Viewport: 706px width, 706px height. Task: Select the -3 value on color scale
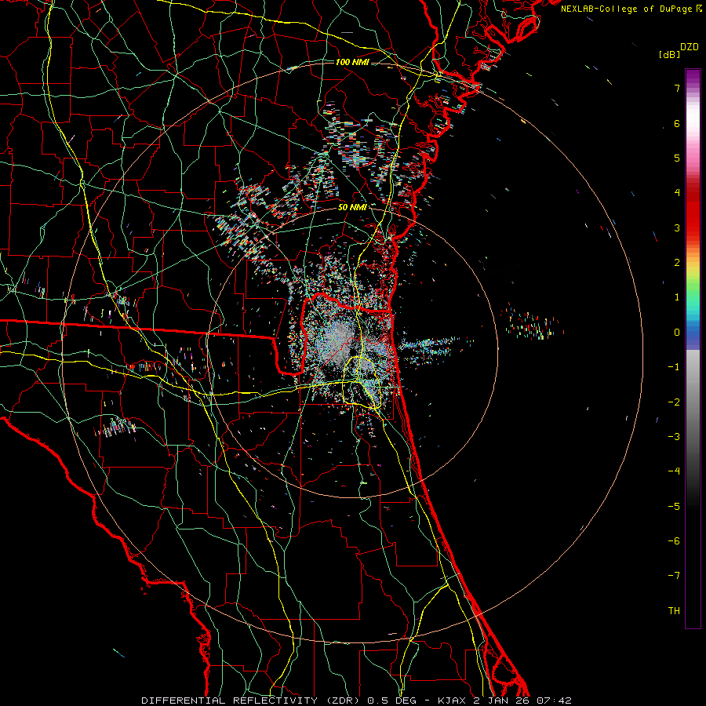click(x=674, y=437)
